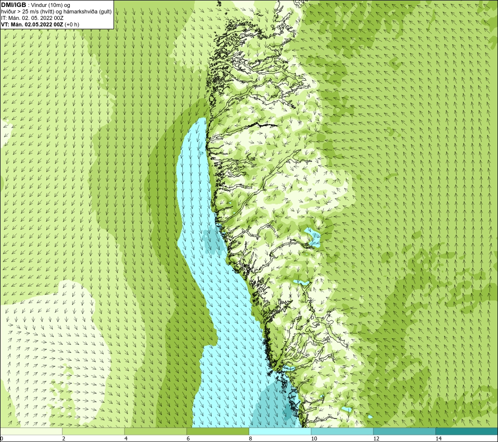This screenshot has height=442, width=498.
Task: Click the "Vindur (10m) og" text
Action: [50, 5]
